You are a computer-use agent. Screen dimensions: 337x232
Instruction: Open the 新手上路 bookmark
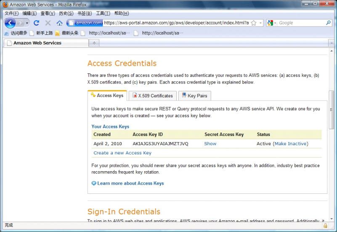point(41,33)
